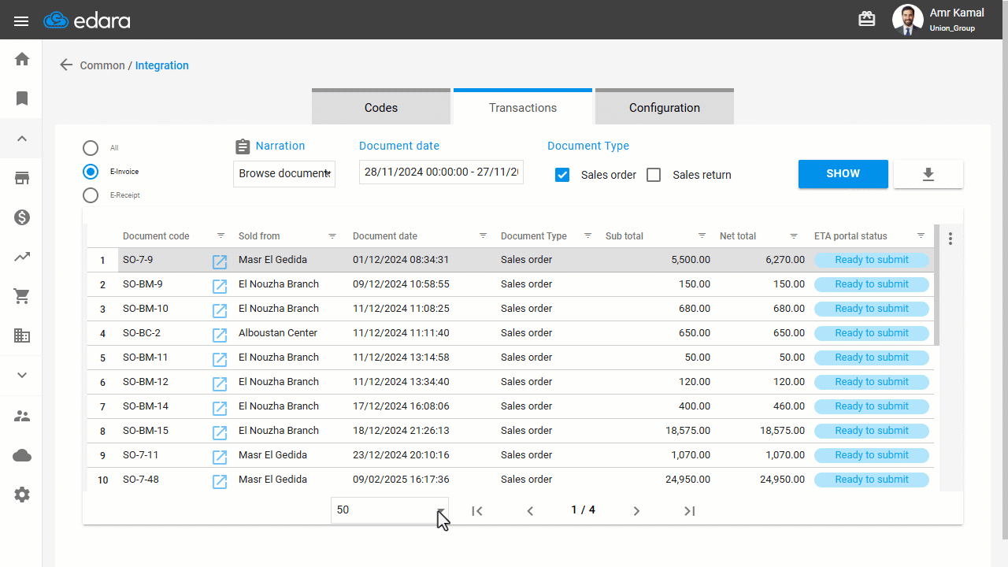This screenshot has height=567, width=1008.
Task: Open the cloud icon in sidebar
Action: (22, 455)
